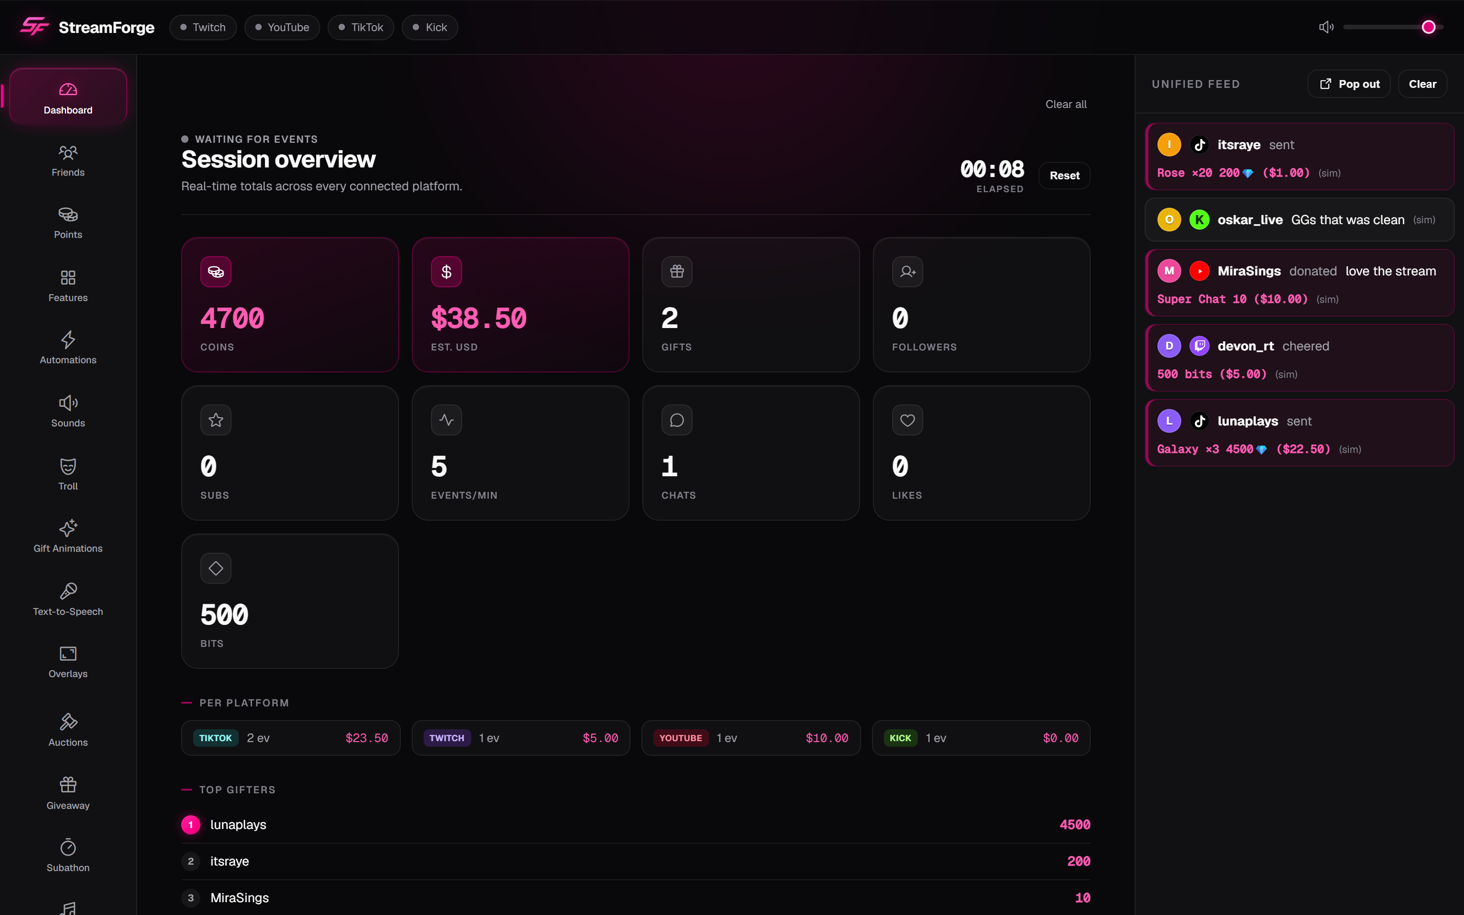Select the TIKTOK per-platform card
The width and height of the screenshot is (1464, 915).
point(291,737)
